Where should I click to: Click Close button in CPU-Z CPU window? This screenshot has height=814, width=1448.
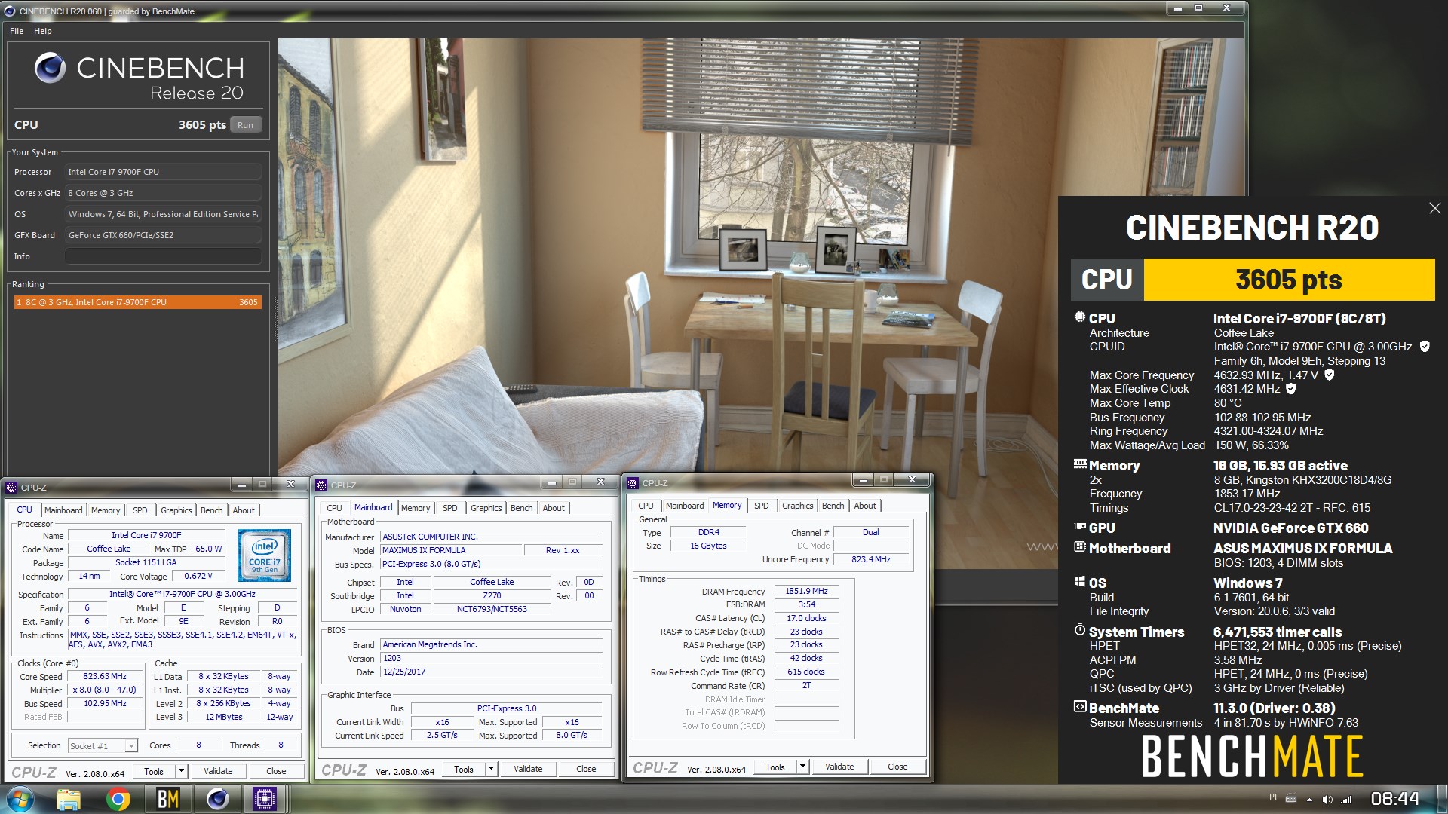(276, 771)
